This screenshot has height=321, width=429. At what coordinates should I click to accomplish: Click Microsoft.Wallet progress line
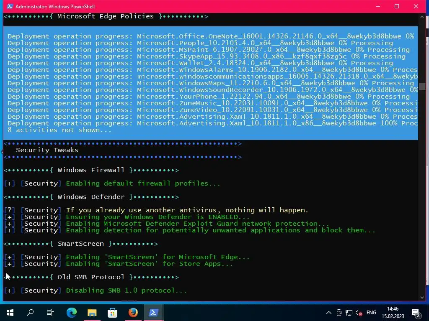pyautogui.click(x=200, y=63)
